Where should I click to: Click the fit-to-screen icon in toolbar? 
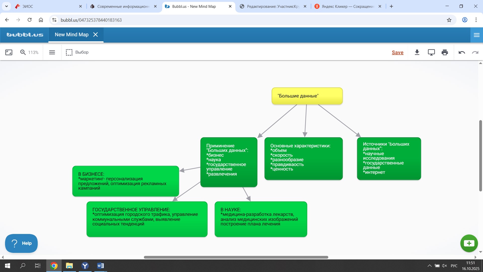click(9, 52)
